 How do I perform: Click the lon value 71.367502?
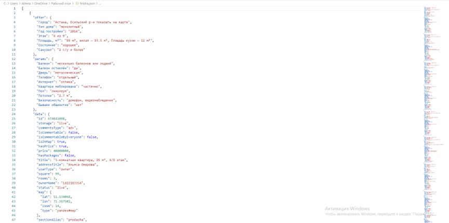(61, 202)
